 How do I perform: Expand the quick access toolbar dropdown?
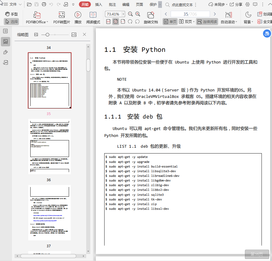73,4
